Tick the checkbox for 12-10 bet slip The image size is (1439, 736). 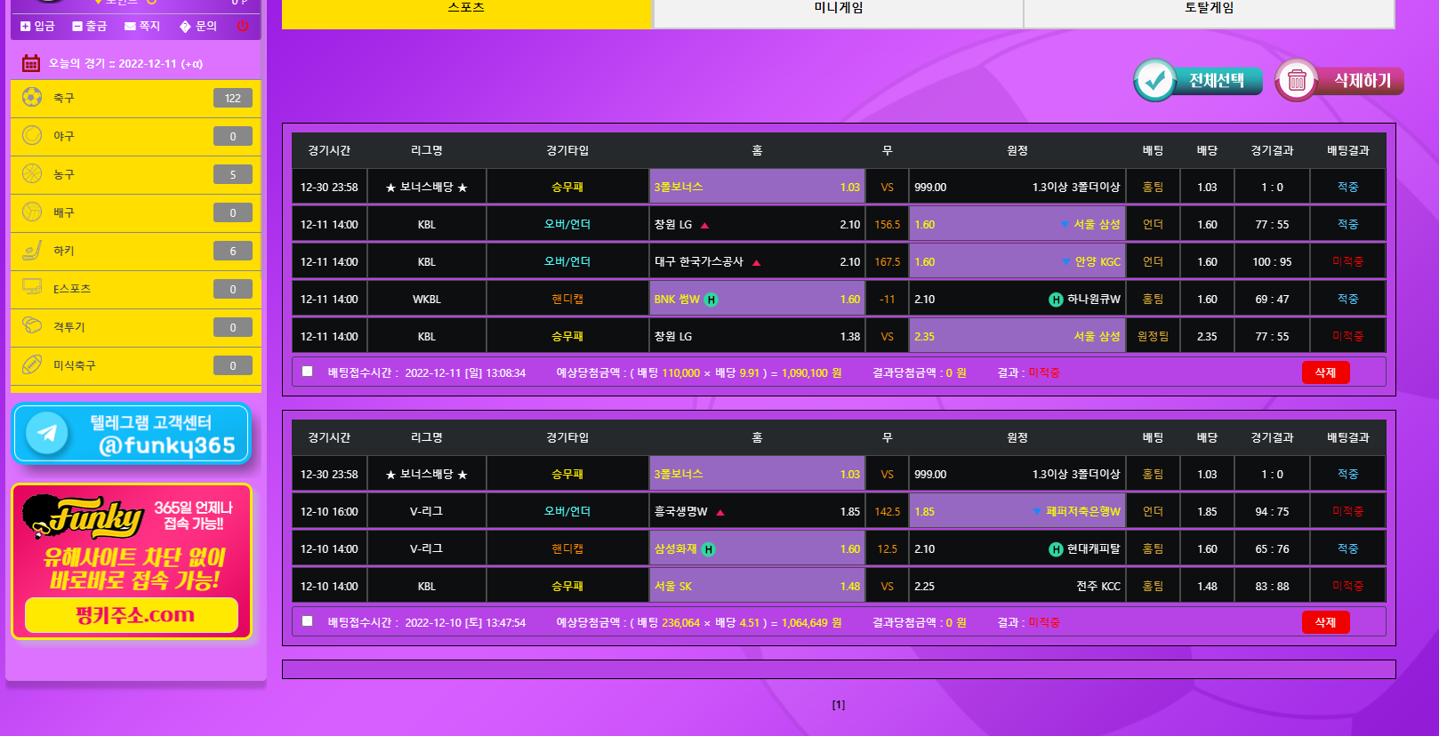307,621
